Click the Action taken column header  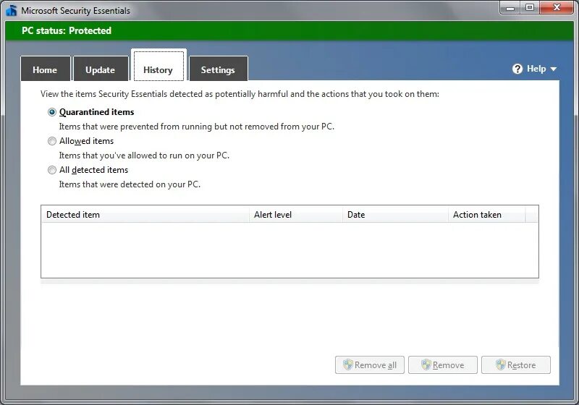pyautogui.click(x=486, y=214)
